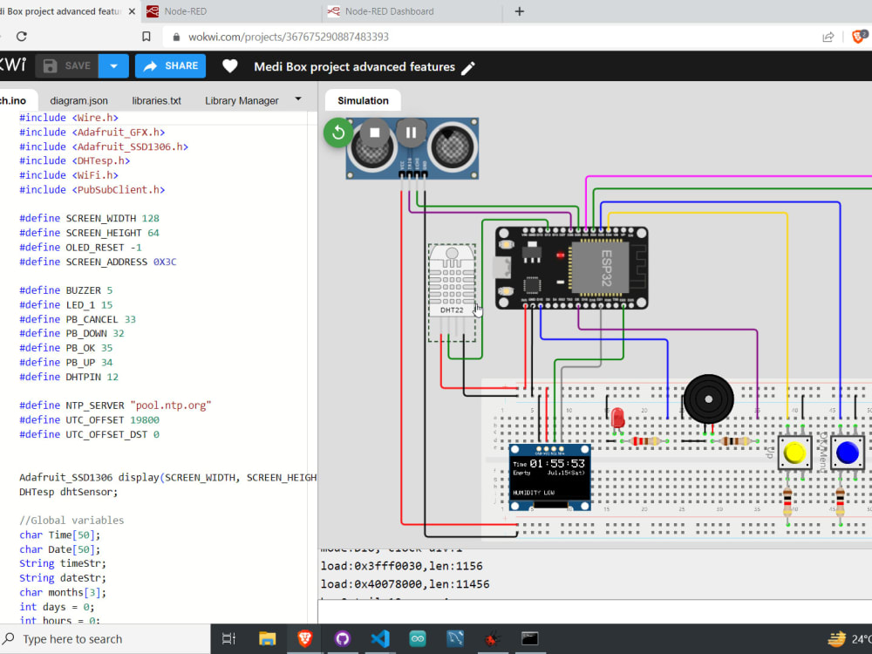Screen dimensions: 872x654
Task: Pause the running simulation
Action: click(410, 133)
